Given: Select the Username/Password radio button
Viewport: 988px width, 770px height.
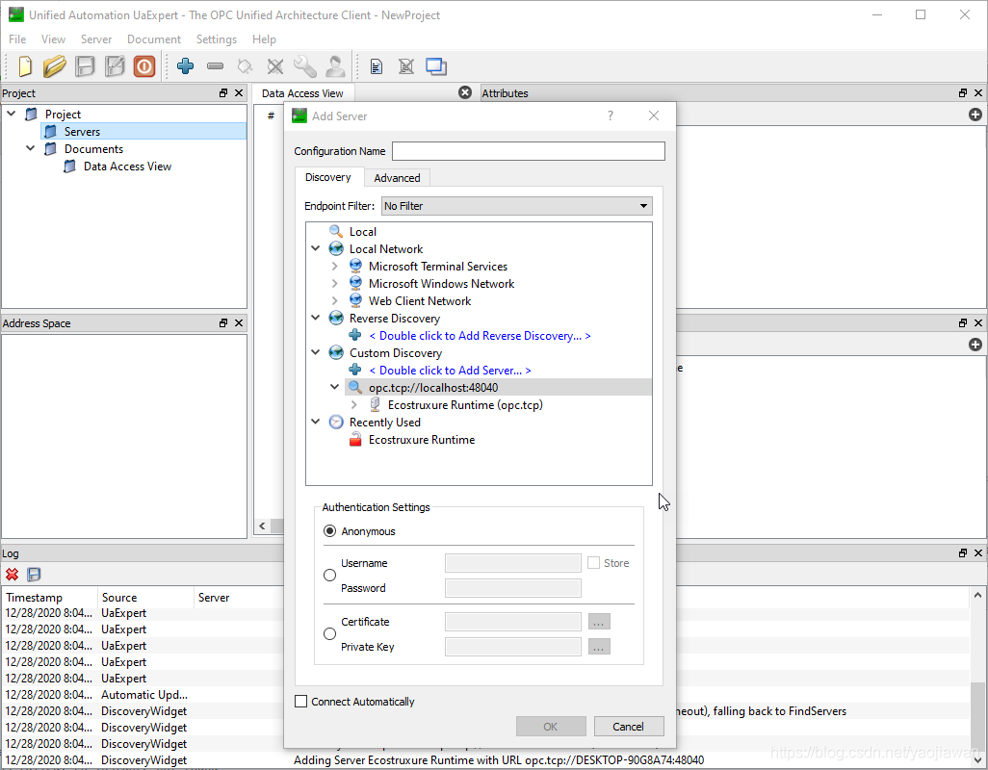Looking at the screenshot, I should point(330,575).
